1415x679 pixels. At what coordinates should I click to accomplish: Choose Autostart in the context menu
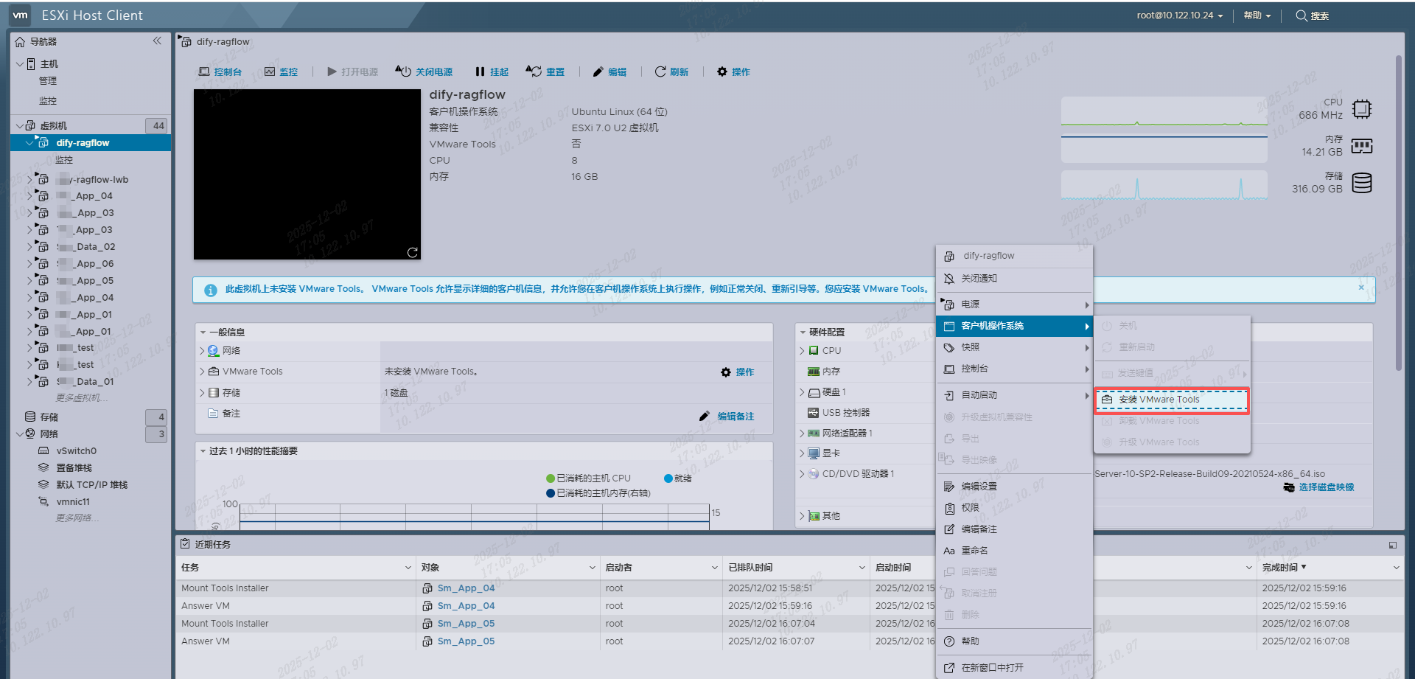click(1014, 395)
